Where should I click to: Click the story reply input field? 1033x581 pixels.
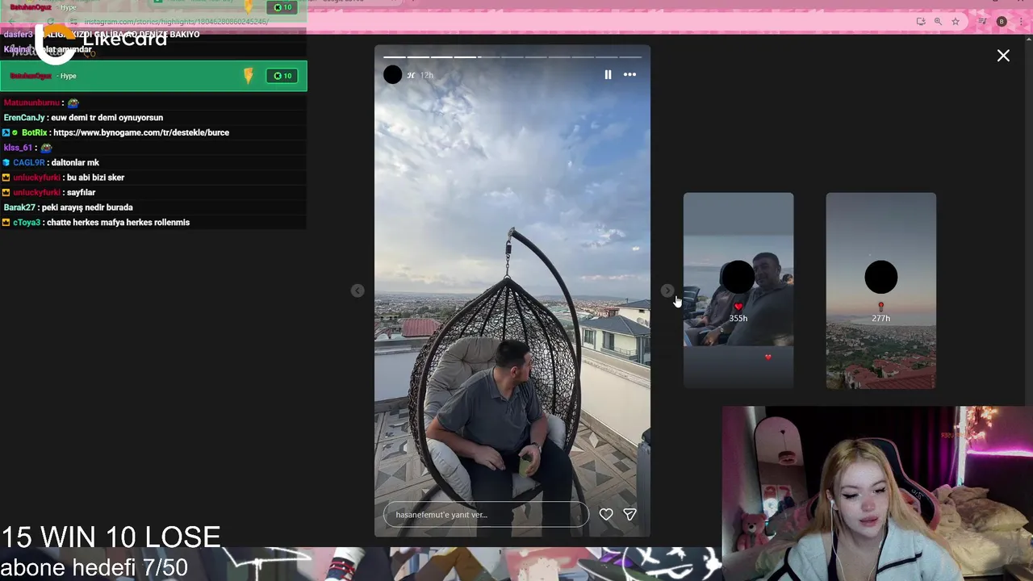(x=487, y=515)
